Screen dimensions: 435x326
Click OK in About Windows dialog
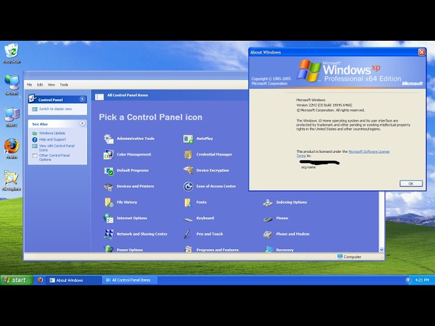coord(411,183)
